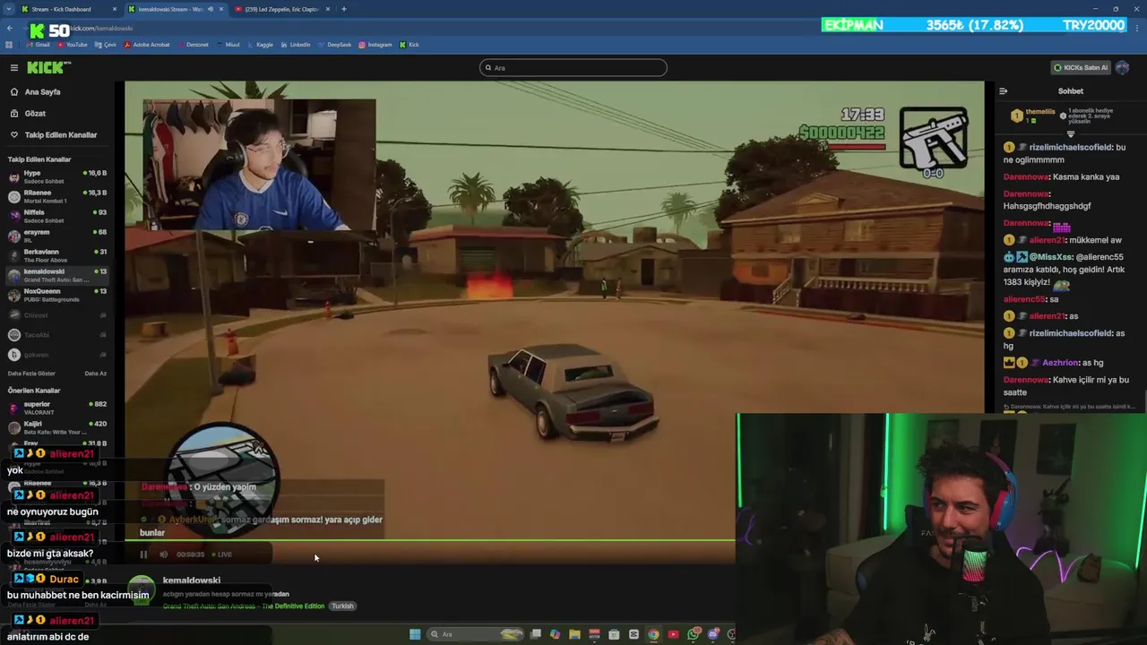The width and height of the screenshot is (1147, 645).
Task: Open the Gmail bookmark
Action: coord(38,45)
